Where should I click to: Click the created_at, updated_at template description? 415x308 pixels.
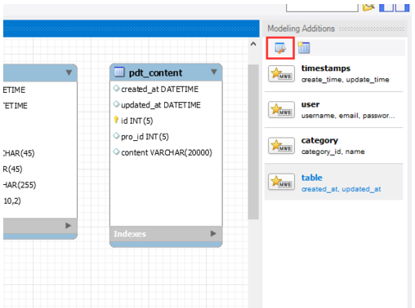pyautogui.click(x=341, y=189)
